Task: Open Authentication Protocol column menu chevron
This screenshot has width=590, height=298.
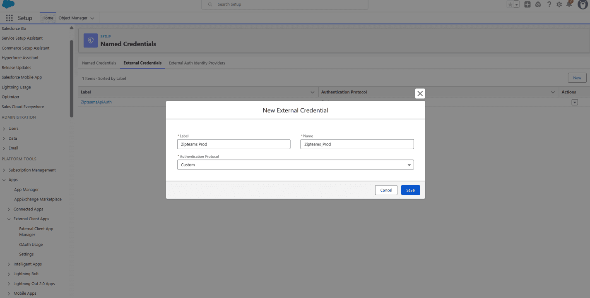Action: 553,92
